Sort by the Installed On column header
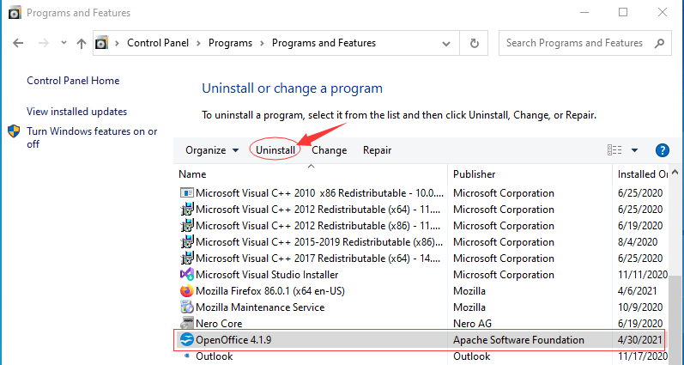Viewport: 684px width, 365px height. click(x=641, y=173)
